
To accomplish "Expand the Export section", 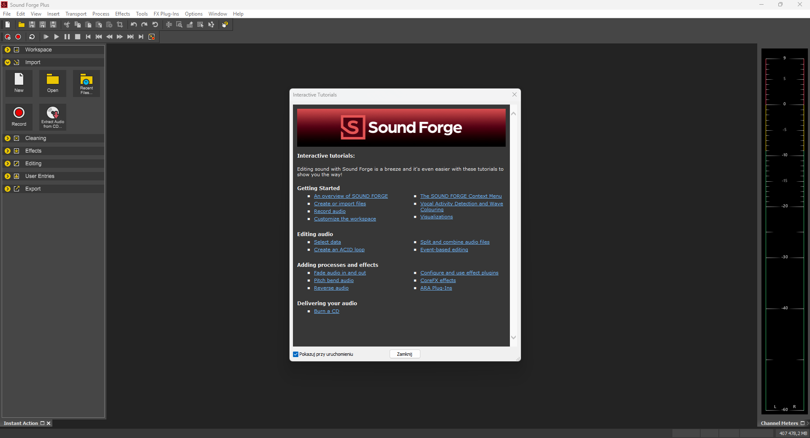I will 8,189.
